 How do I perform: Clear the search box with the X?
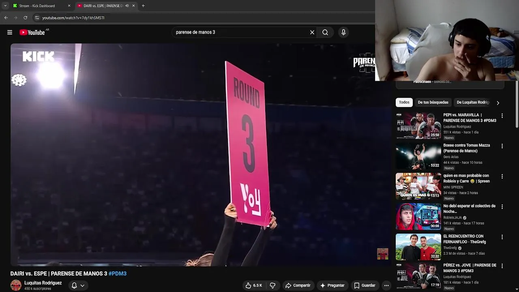(312, 32)
